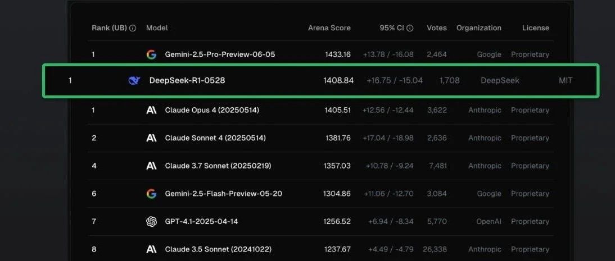615x261 pixels.
Task: Click the info icon beside Rank (UB)
Action: click(x=133, y=28)
